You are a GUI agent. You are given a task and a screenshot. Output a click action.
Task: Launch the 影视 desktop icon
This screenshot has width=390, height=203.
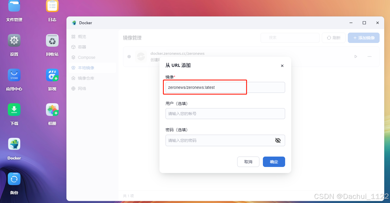click(x=52, y=75)
